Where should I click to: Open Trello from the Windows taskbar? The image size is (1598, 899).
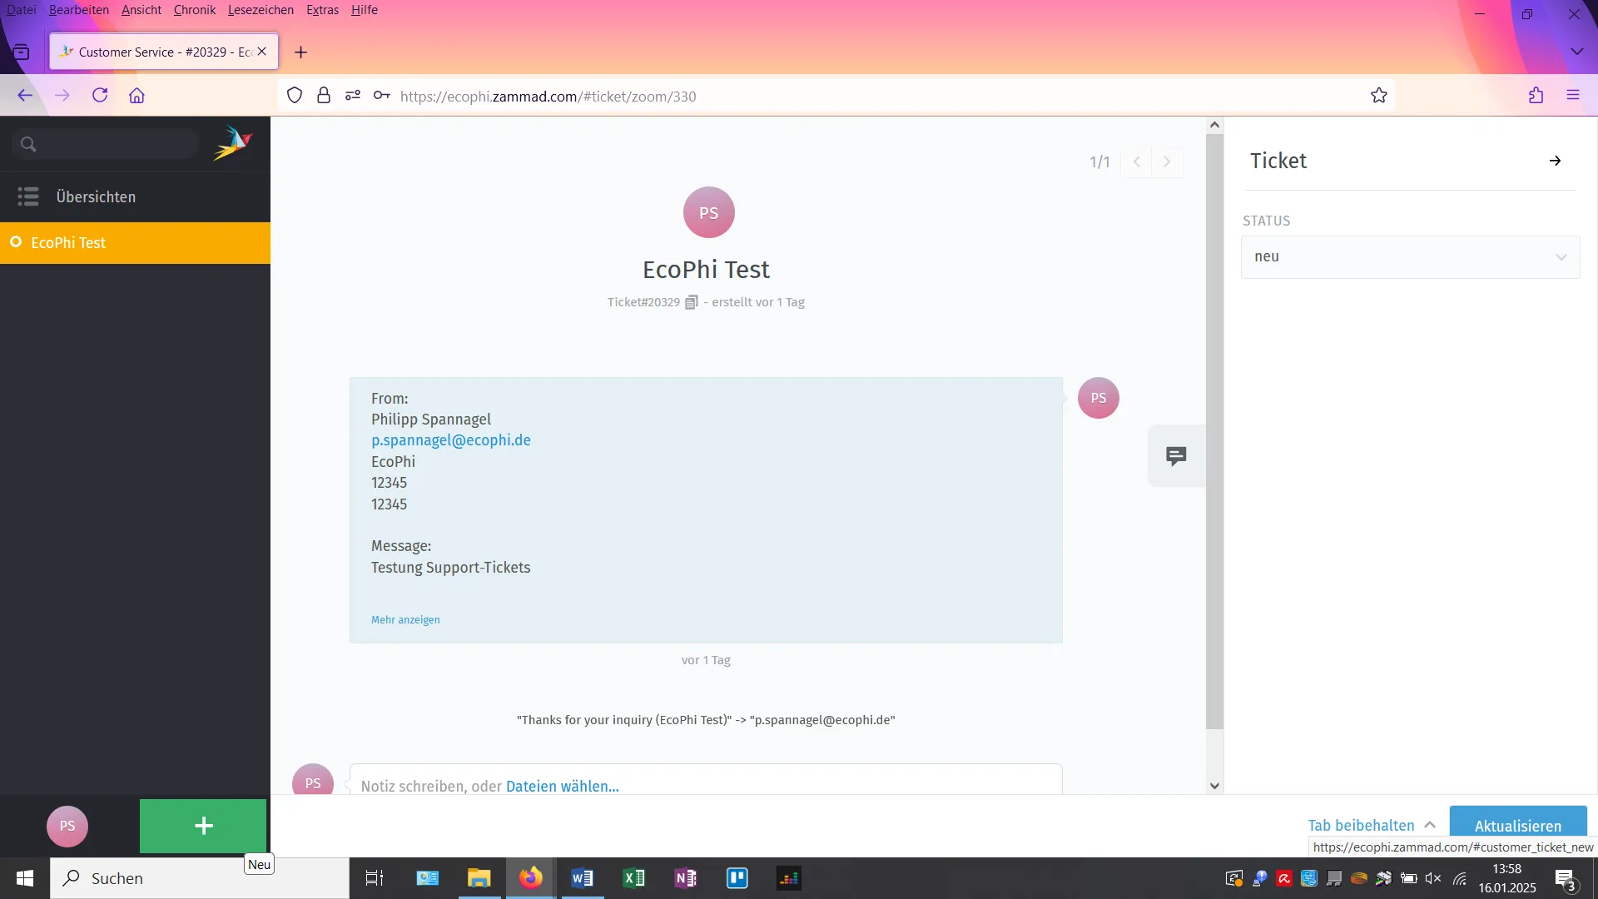[x=737, y=878]
